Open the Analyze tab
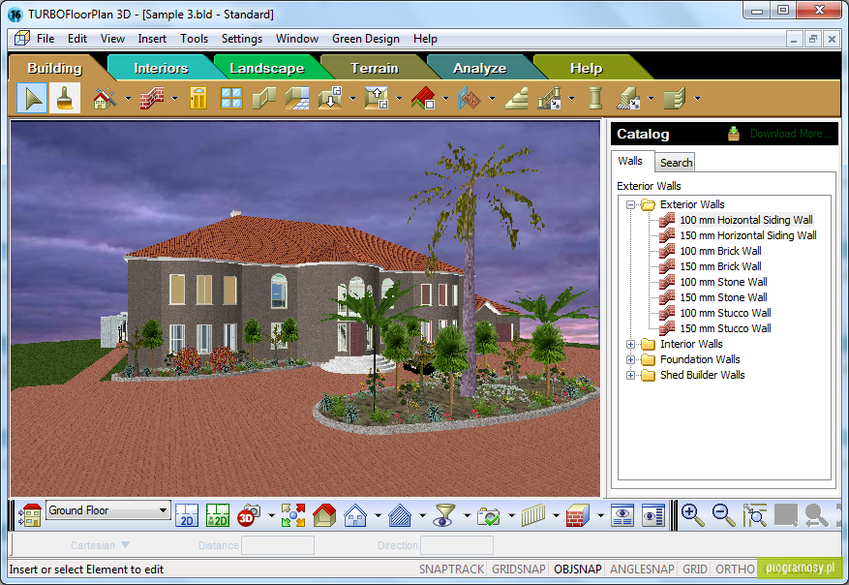 pyautogui.click(x=480, y=68)
